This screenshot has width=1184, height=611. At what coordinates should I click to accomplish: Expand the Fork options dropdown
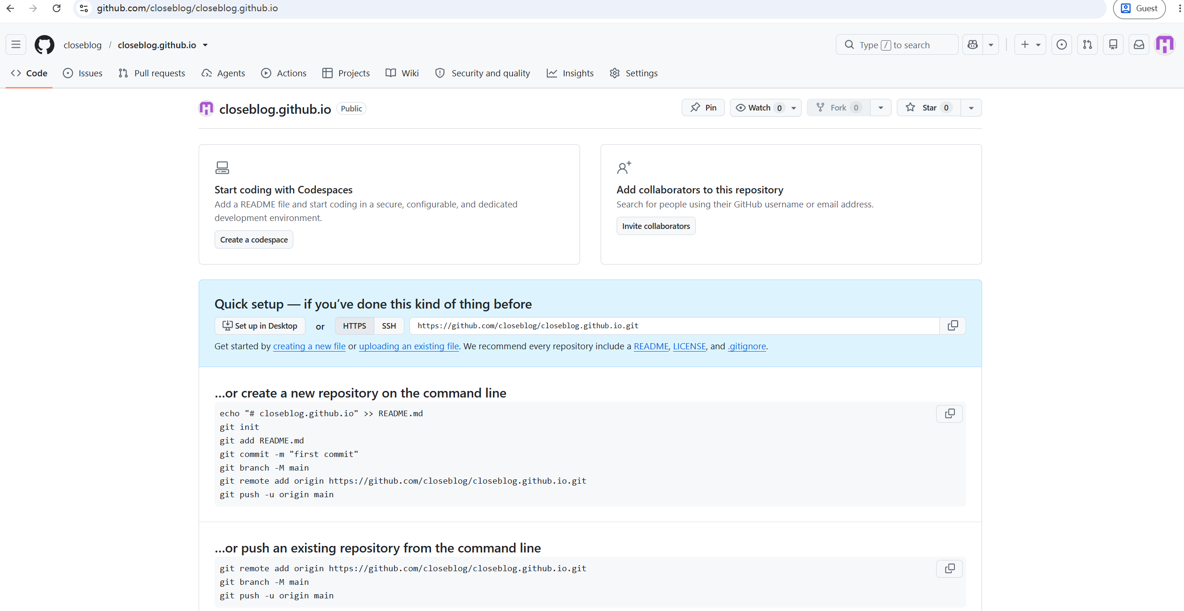pos(881,108)
